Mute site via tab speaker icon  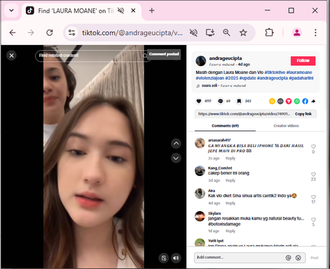121,11
